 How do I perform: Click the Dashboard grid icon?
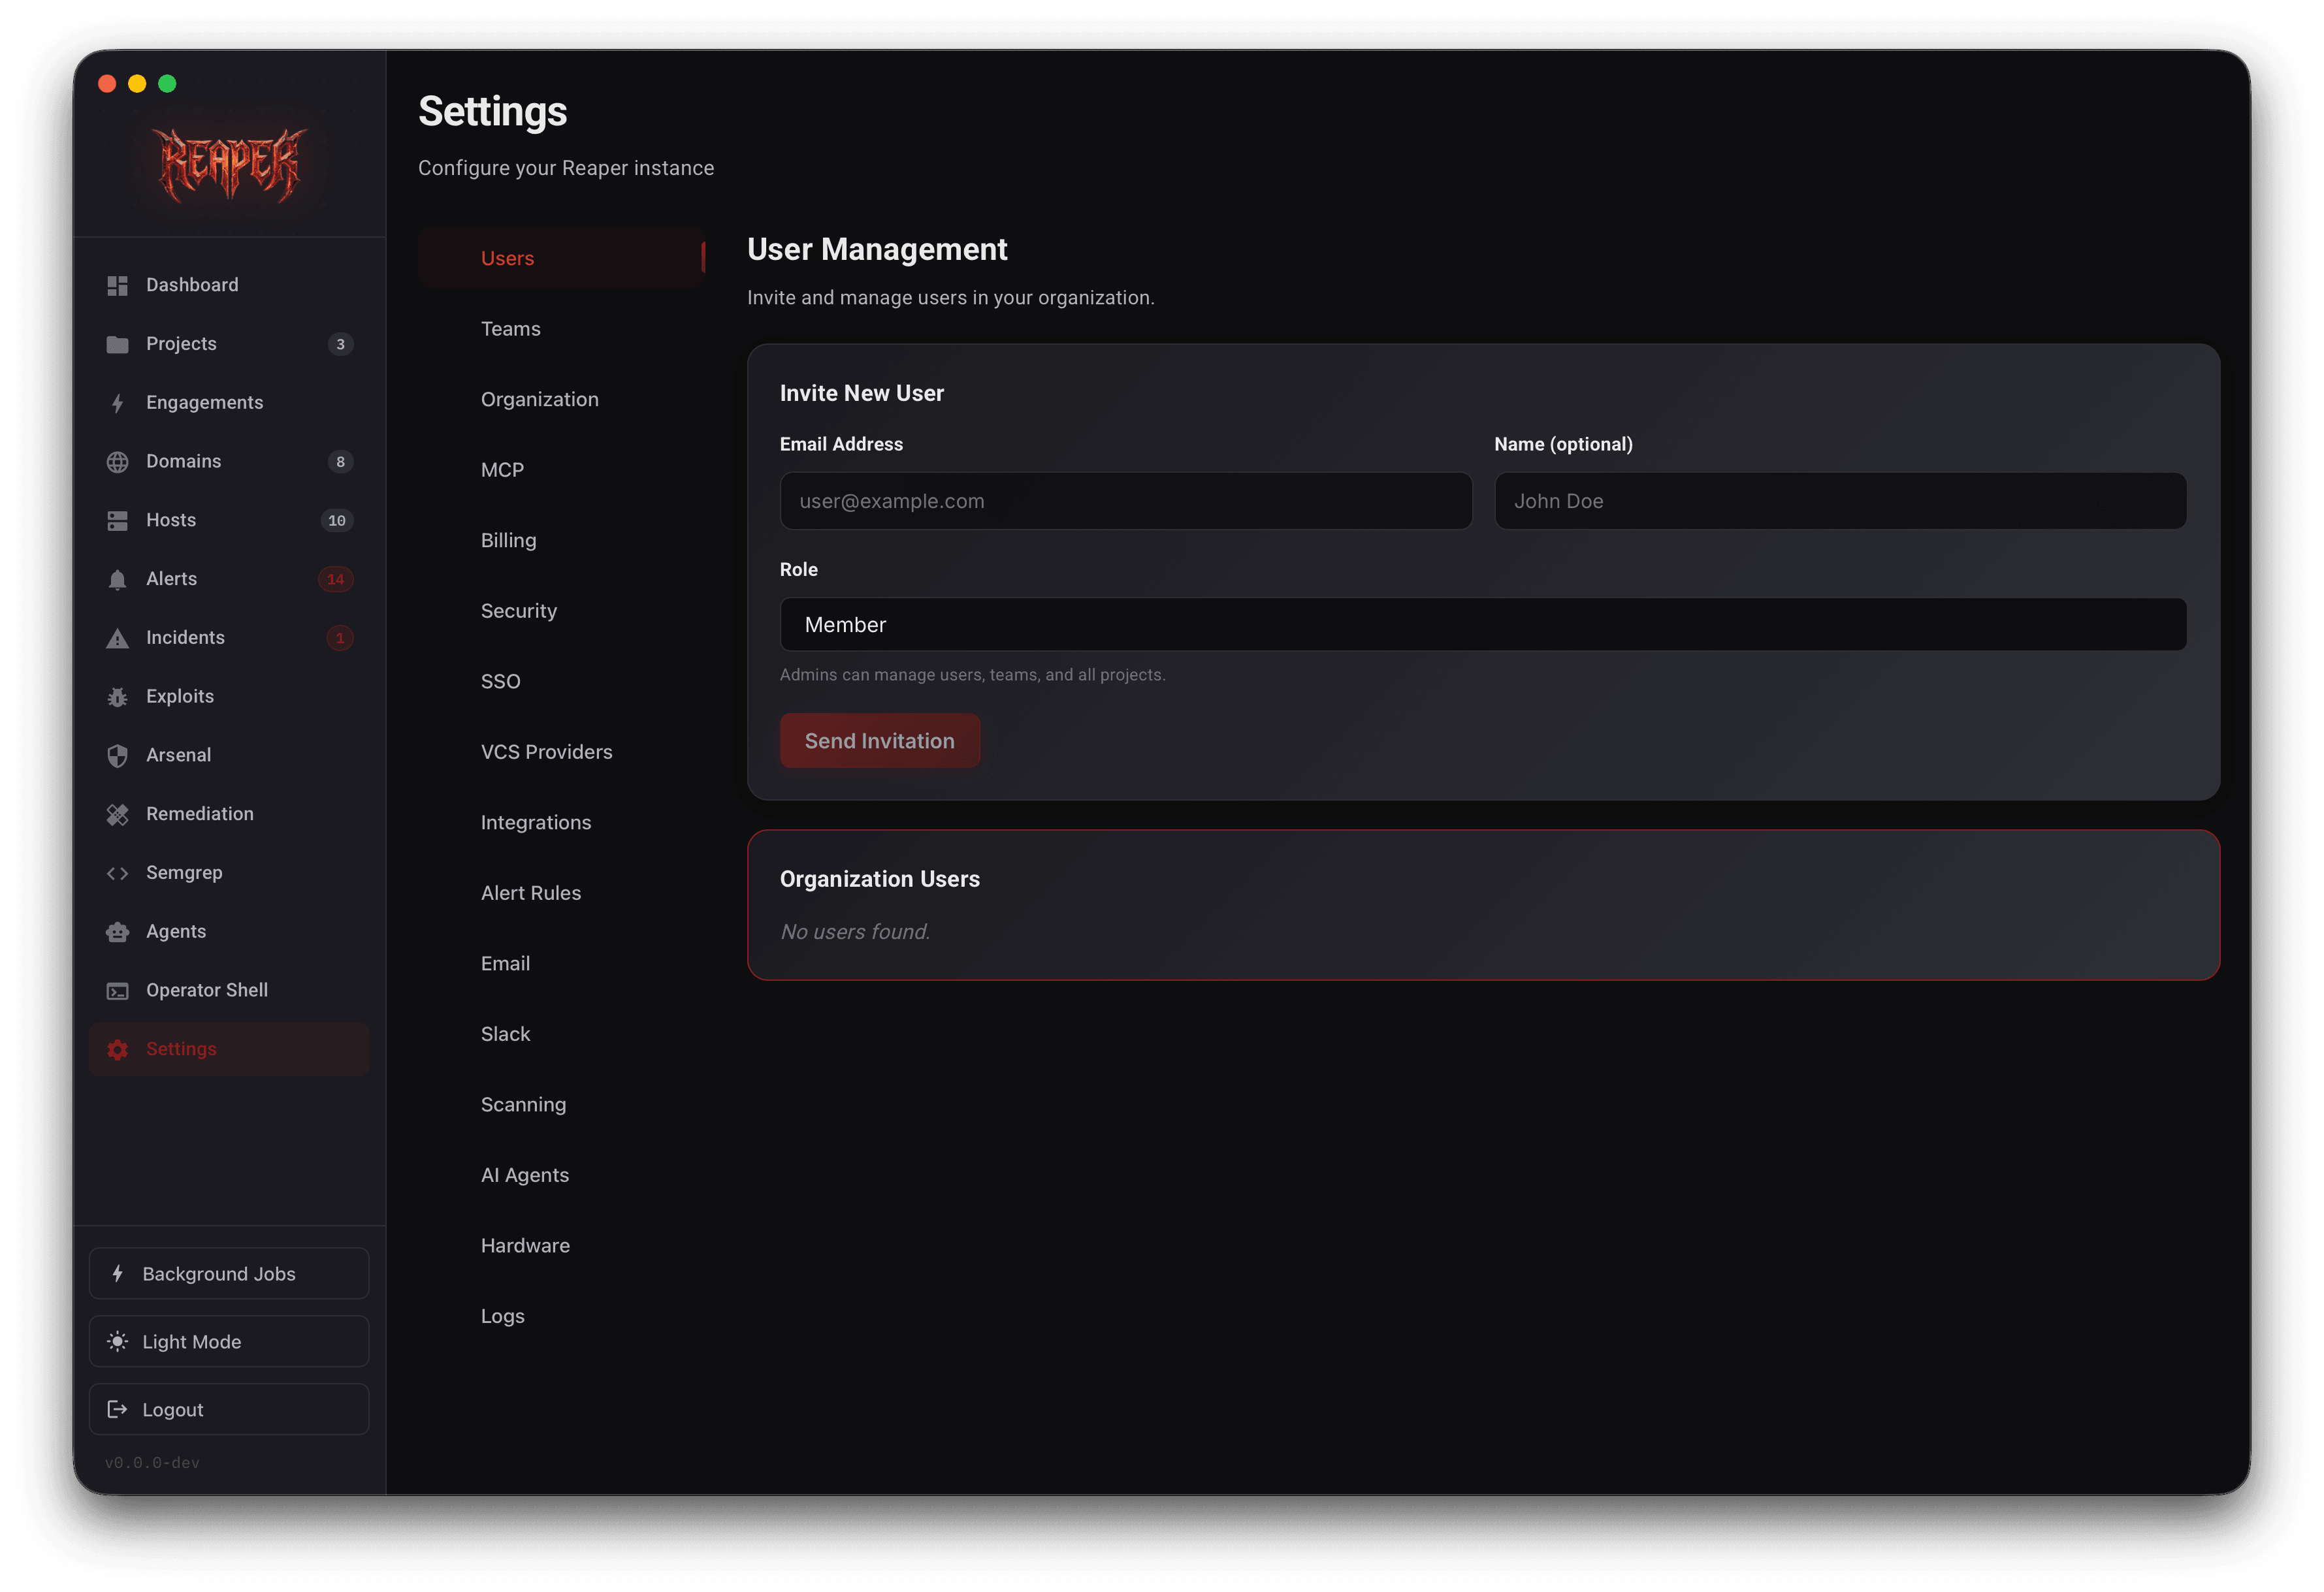click(117, 285)
